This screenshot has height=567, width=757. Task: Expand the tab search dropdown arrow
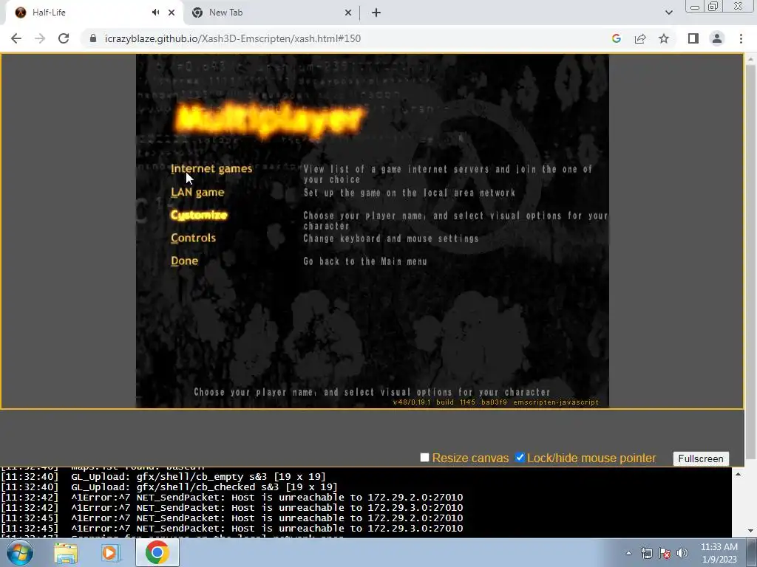click(x=668, y=13)
